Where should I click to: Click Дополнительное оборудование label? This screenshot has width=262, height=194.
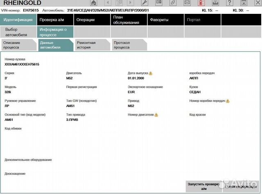(28, 160)
